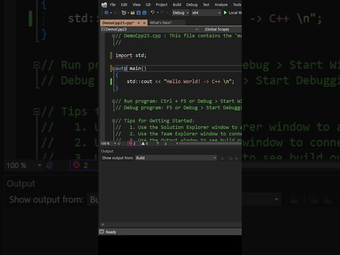Click the editor horizontal scrollbar track

[x=210, y=143]
